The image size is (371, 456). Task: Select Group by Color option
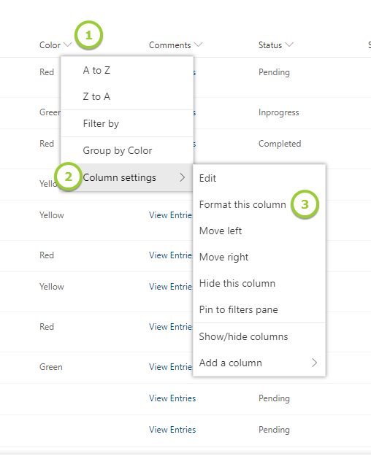click(127, 150)
